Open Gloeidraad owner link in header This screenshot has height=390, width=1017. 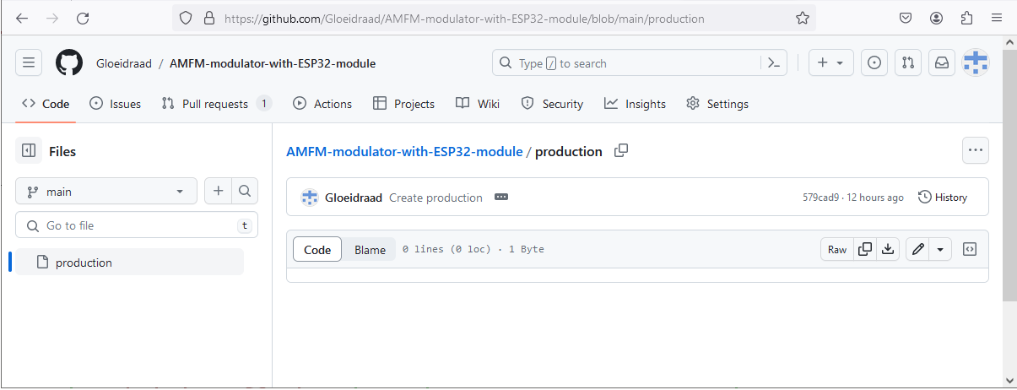tap(124, 63)
